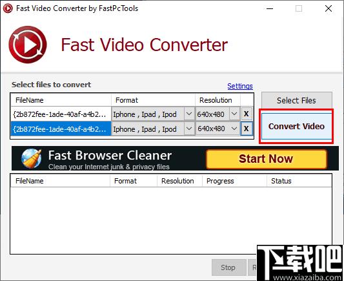The height and width of the screenshot is (281, 344).
Task: Click the Fast Browser Cleaner banner text
Action: pos(110,155)
